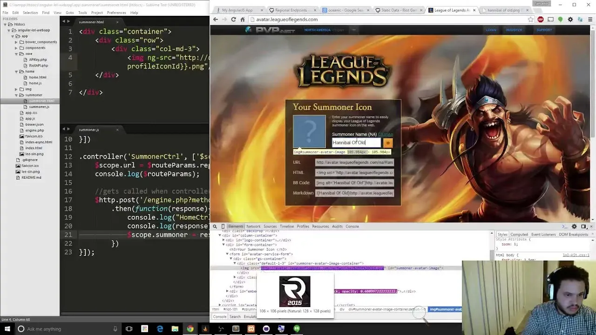This screenshot has height=335, width=596.
Task: Open the DevTools Console panel tab
Action: pyautogui.click(x=352, y=227)
